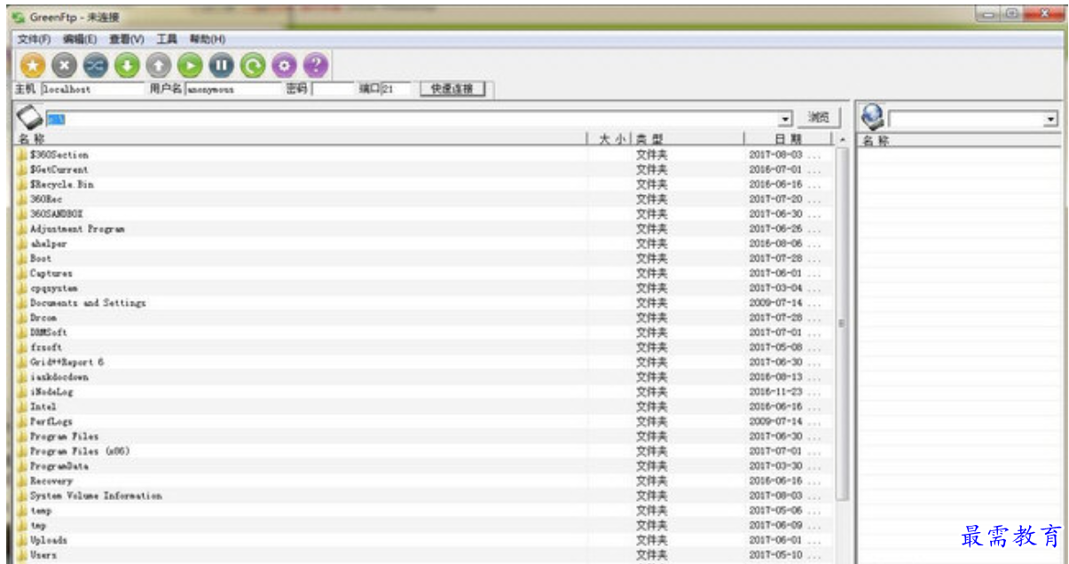Open the 文件(F) menu
Image resolution: width=1069 pixels, height=564 pixels.
[34, 39]
